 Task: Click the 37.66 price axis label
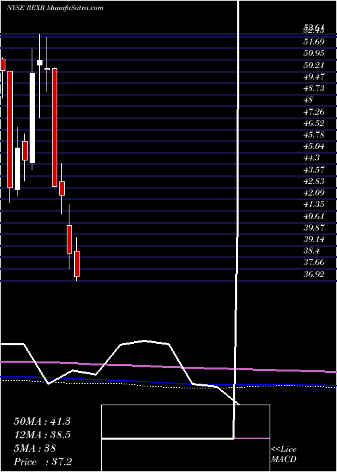click(313, 263)
